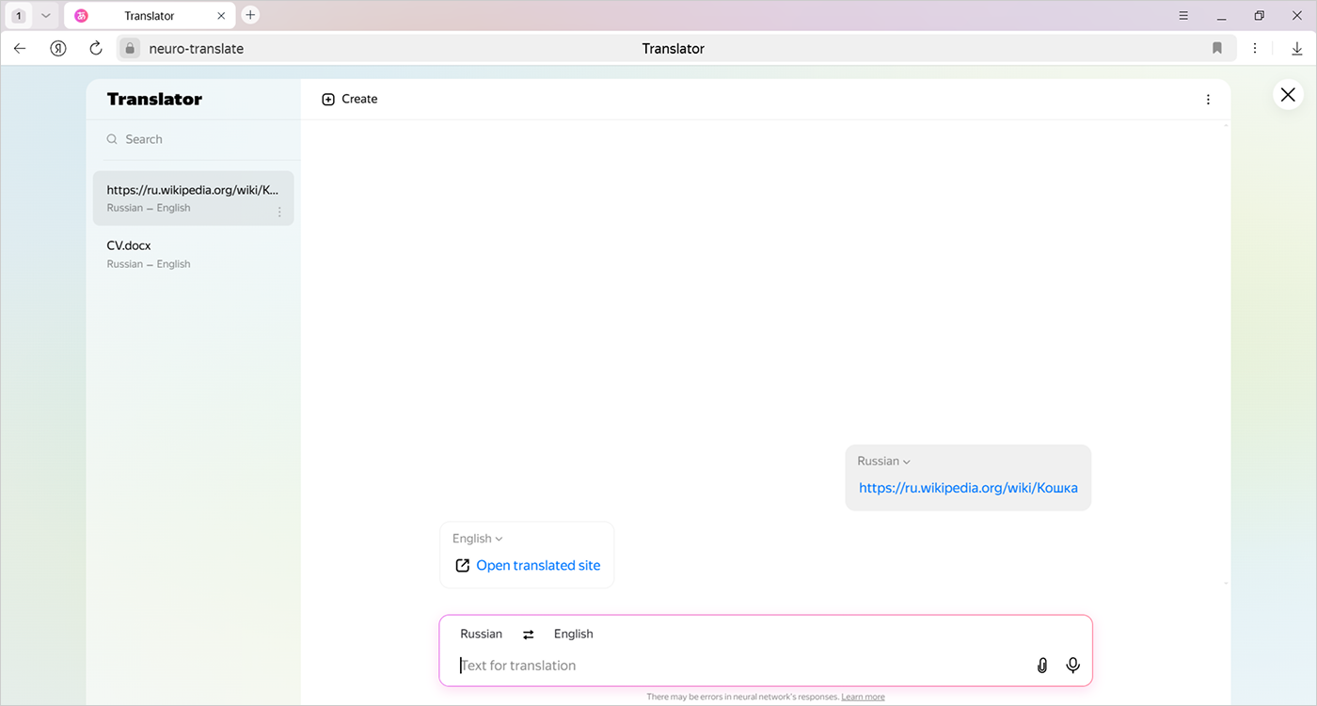The image size is (1317, 706).
Task: Bookmark the page using the bookmark icon
Action: pyautogui.click(x=1216, y=48)
